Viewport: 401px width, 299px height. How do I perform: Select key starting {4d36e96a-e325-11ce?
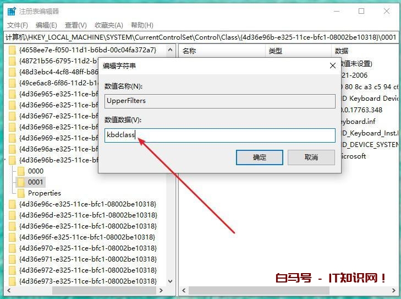58,149
